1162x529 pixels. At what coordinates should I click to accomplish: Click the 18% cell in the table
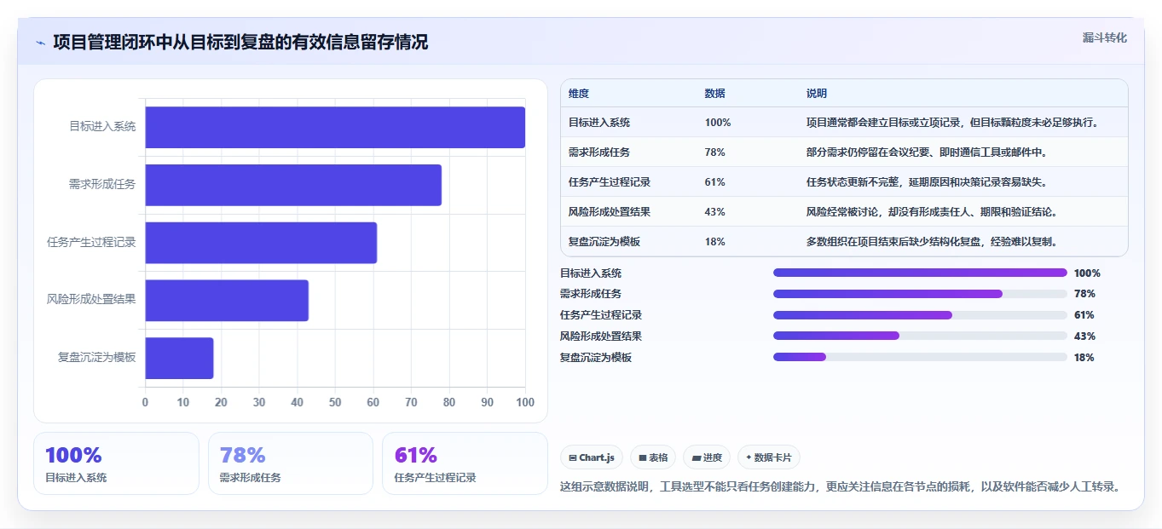[x=715, y=242]
